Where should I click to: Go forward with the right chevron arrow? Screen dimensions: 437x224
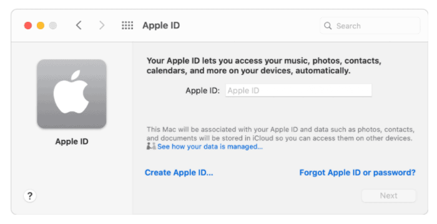[102, 26]
